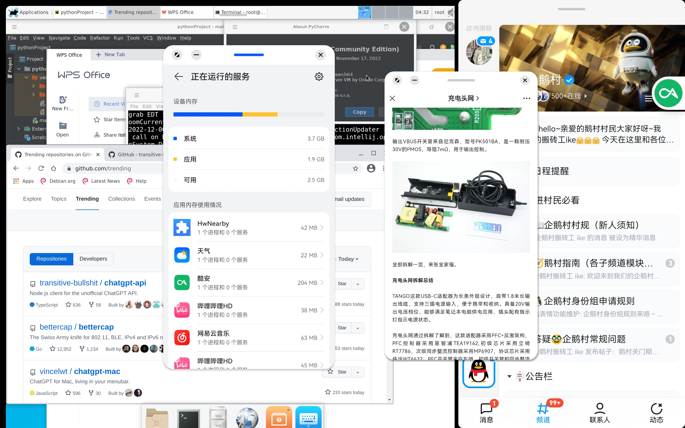Click Chrome back navigation arrow

pyautogui.click(x=16, y=169)
